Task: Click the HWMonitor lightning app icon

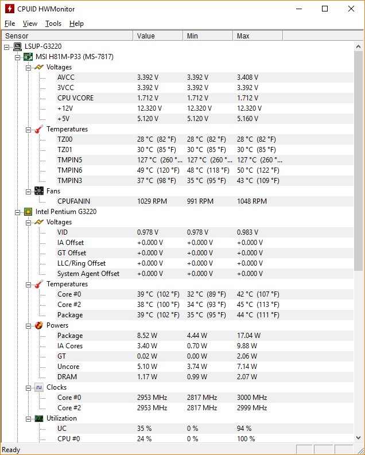Action: [9, 9]
